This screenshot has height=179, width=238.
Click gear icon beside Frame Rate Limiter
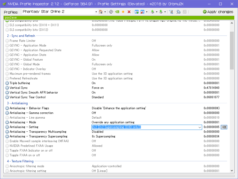pyautogui.click(x=7, y=41)
